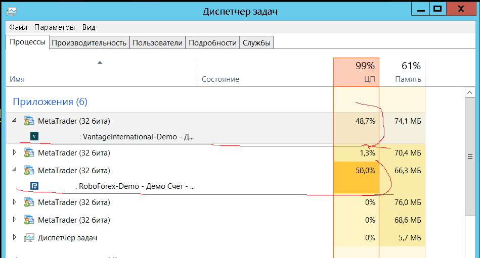The width and height of the screenshot is (480, 258).
Task: Open the Параметры menu
Action: tap(55, 27)
